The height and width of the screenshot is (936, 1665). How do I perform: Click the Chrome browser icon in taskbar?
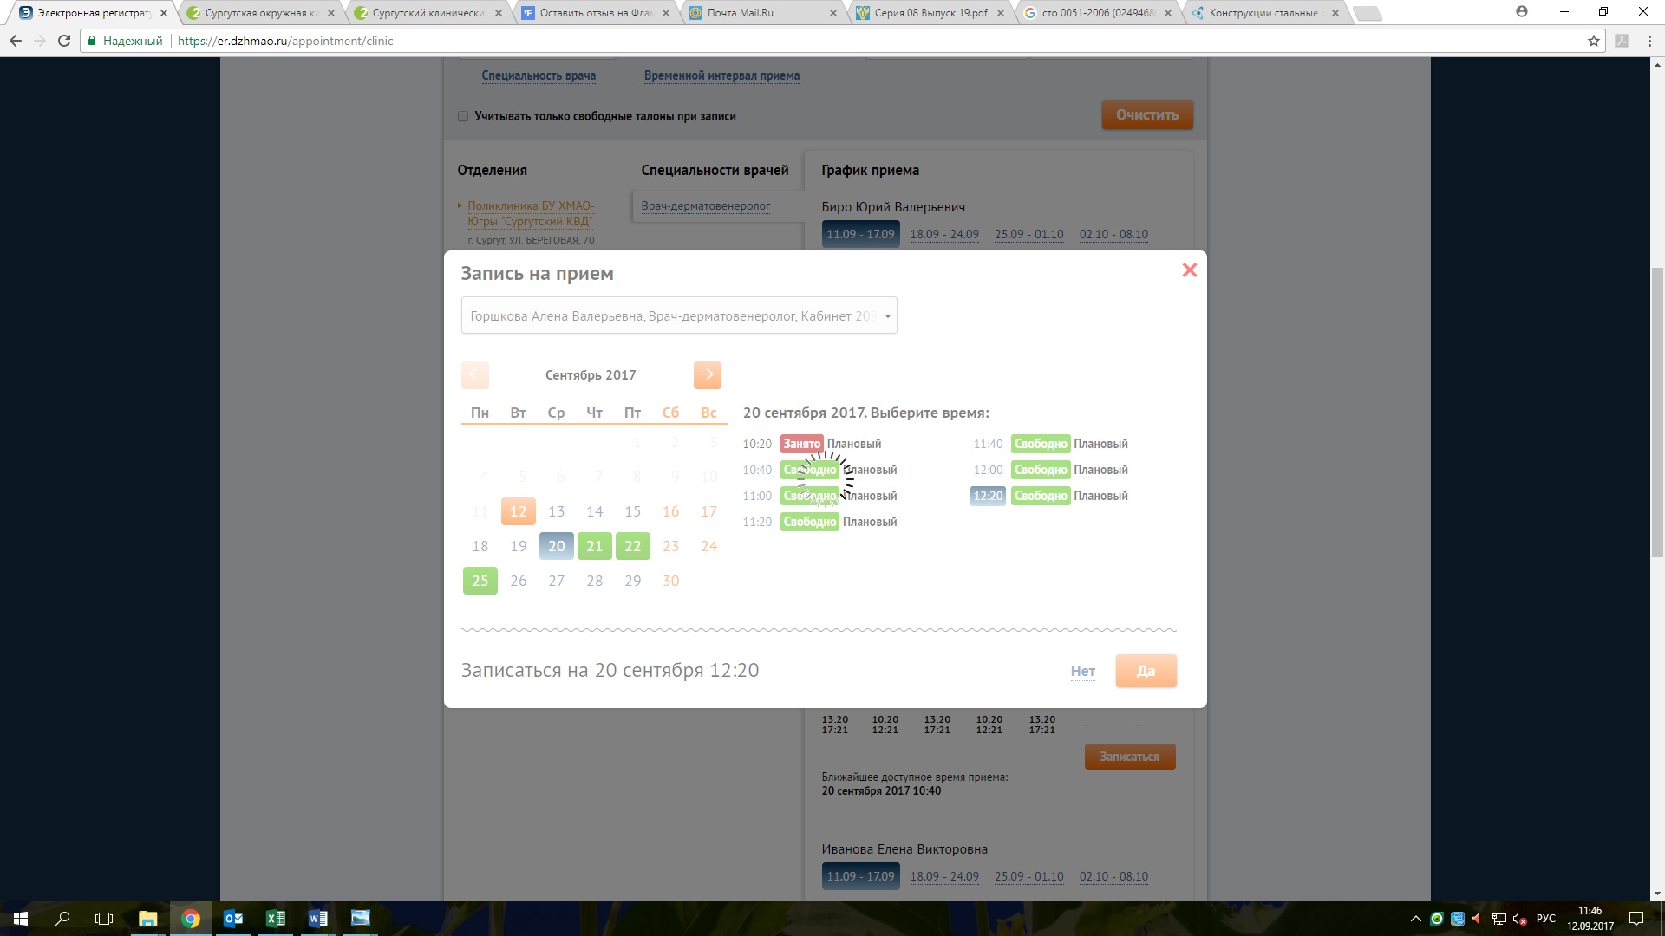point(189,918)
